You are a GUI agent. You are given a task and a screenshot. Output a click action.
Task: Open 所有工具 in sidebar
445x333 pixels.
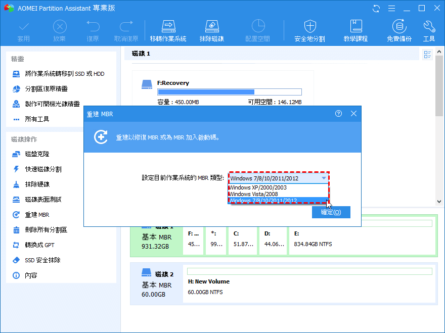click(x=31, y=119)
